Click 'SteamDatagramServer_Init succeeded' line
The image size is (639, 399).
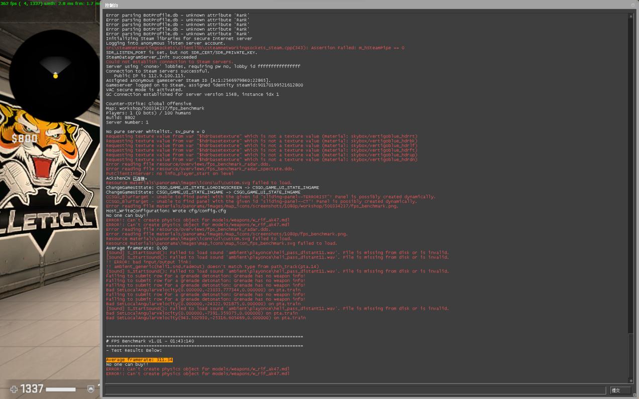[151, 57]
